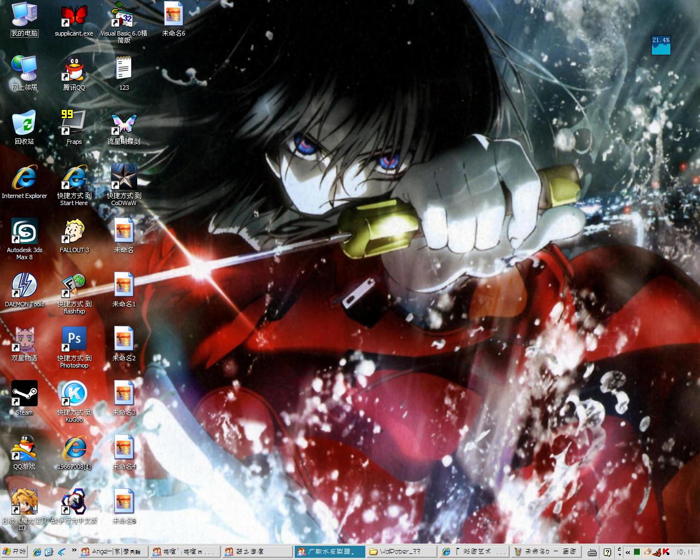Open DAEMON Tools shortcut
Image resolution: width=700 pixels, height=560 pixels.
click(x=24, y=290)
